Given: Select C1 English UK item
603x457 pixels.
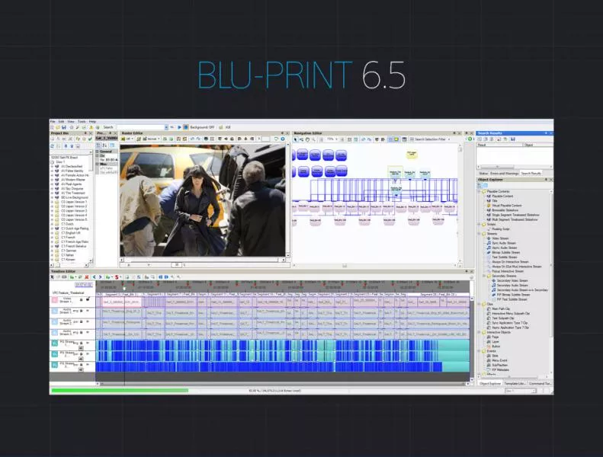Looking at the screenshot, I should coord(71,233).
